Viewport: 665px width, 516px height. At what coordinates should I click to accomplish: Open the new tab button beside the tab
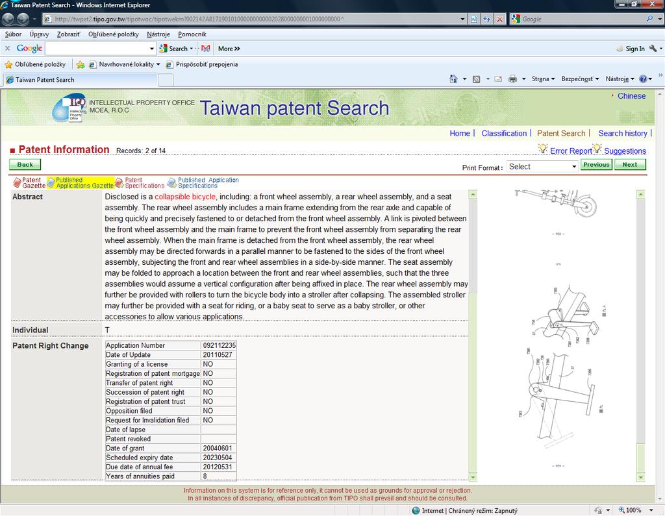pos(166,80)
